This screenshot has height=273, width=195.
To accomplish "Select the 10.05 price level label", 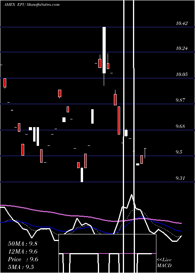I will 182,74.
